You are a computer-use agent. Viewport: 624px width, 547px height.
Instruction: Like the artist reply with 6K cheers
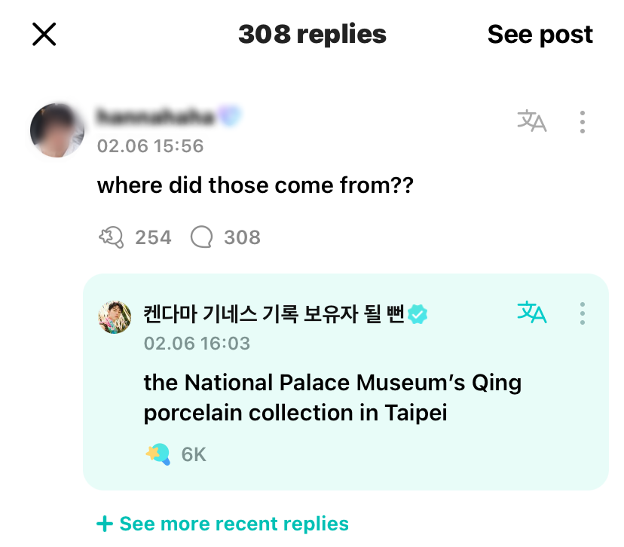[x=158, y=454]
